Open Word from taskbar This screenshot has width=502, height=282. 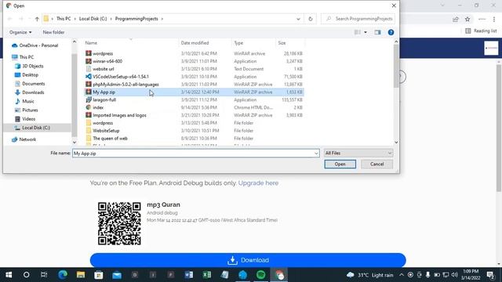click(x=189, y=275)
